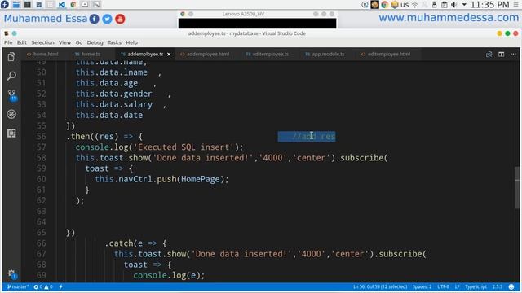Screen dimensions: 522x293
Task: Open the Explorer view in the activity bar
Action: click(11, 57)
